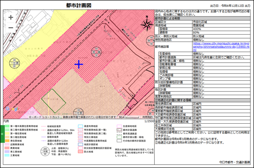Screen dimensions: 254x168
Task: Zoom out with the map minus button
Action: pos(11,28)
